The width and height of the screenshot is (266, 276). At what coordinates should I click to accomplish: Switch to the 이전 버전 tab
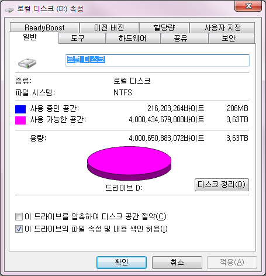pyautogui.click(x=109, y=27)
